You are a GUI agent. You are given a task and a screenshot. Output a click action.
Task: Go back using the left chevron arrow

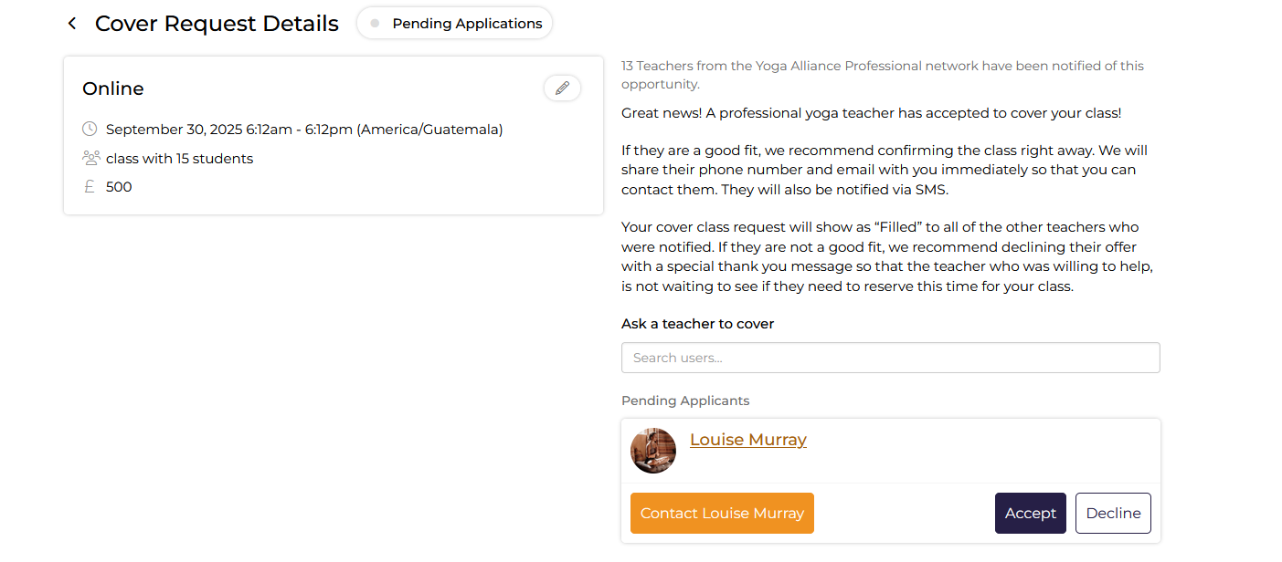point(72,24)
